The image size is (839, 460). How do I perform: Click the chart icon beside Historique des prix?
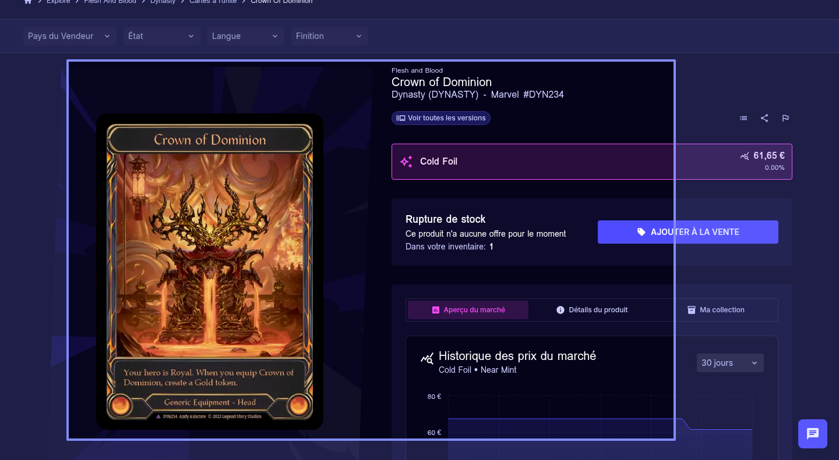pyautogui.click(x=427, y=358)
